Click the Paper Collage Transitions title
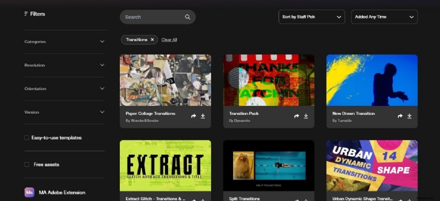 [150, 114]
